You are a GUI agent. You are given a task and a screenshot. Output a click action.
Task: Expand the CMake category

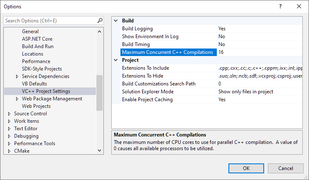[x=10, y=151]
